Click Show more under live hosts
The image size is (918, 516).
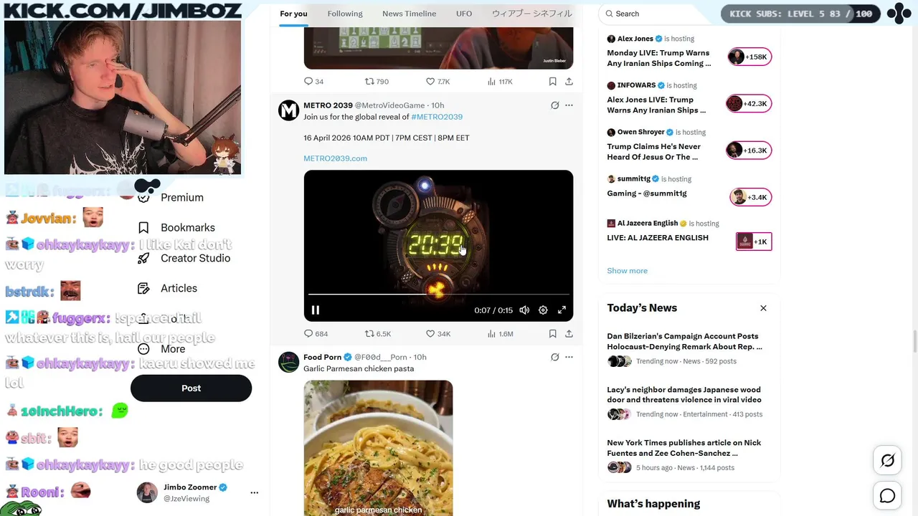tap(627, 271)
